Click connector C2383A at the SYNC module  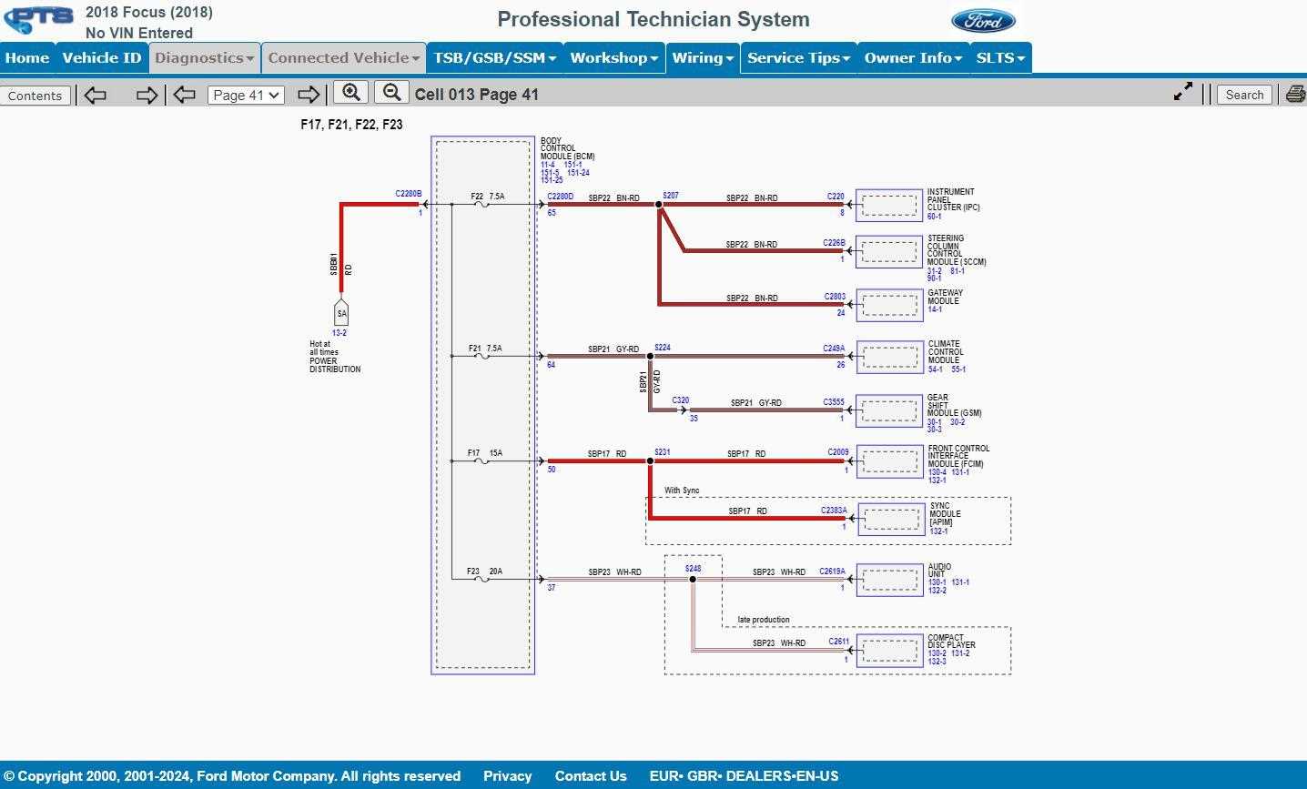[x=834, y=511]
